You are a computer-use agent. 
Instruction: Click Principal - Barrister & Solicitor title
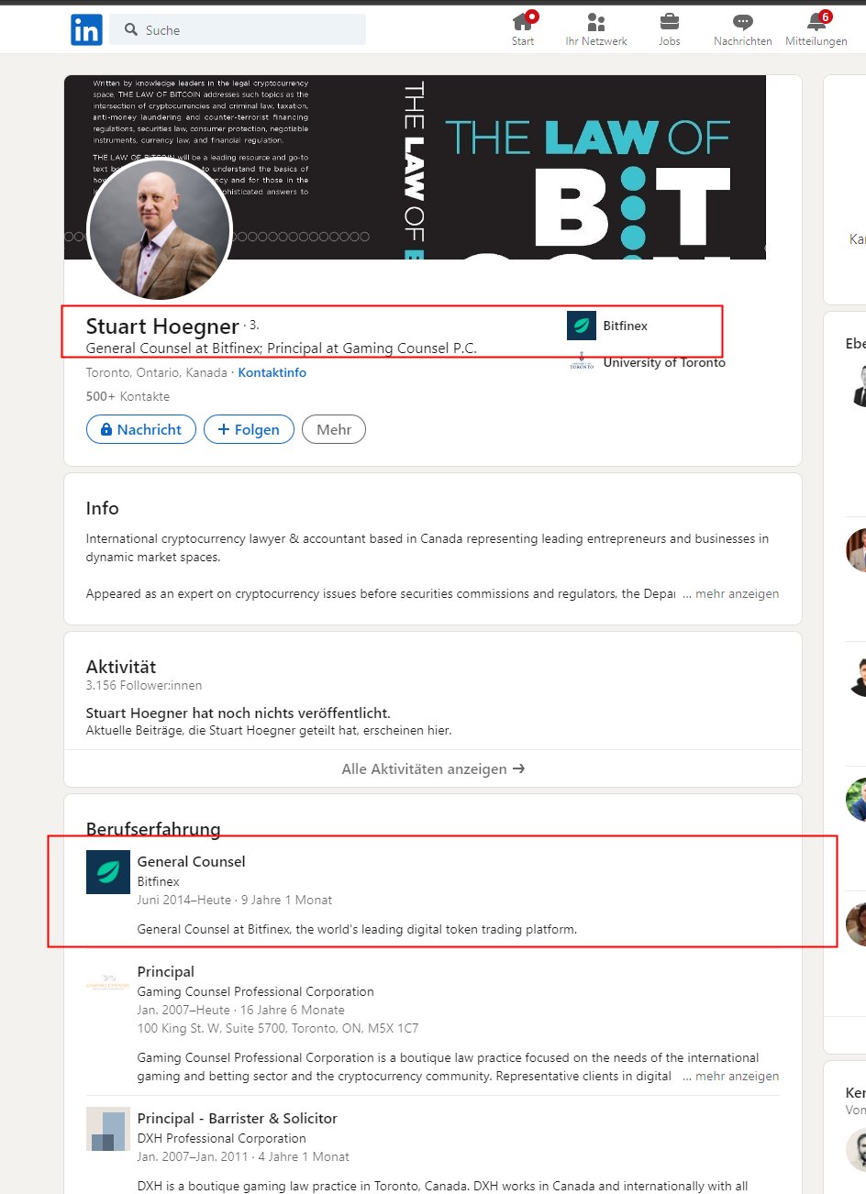click(238, 1118)
